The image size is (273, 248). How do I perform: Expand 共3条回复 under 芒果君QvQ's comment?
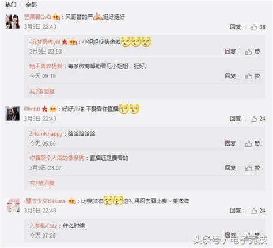point(42,91)
